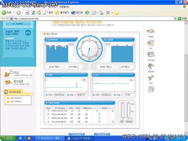
Task: Open the 도움말(H) menu
Action: pos(64,6)
